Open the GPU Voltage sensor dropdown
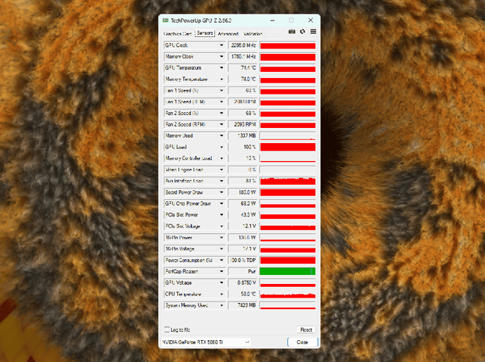The width and height of the screenshot is (485, 362). 221,283
